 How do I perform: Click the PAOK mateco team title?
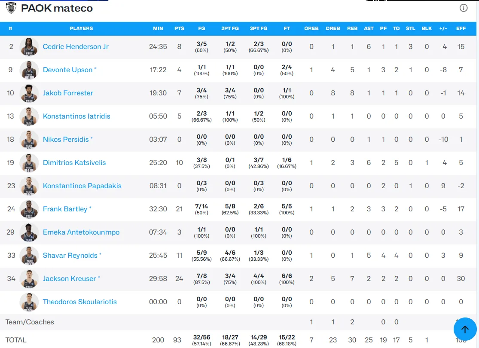[x=57, y=8]
